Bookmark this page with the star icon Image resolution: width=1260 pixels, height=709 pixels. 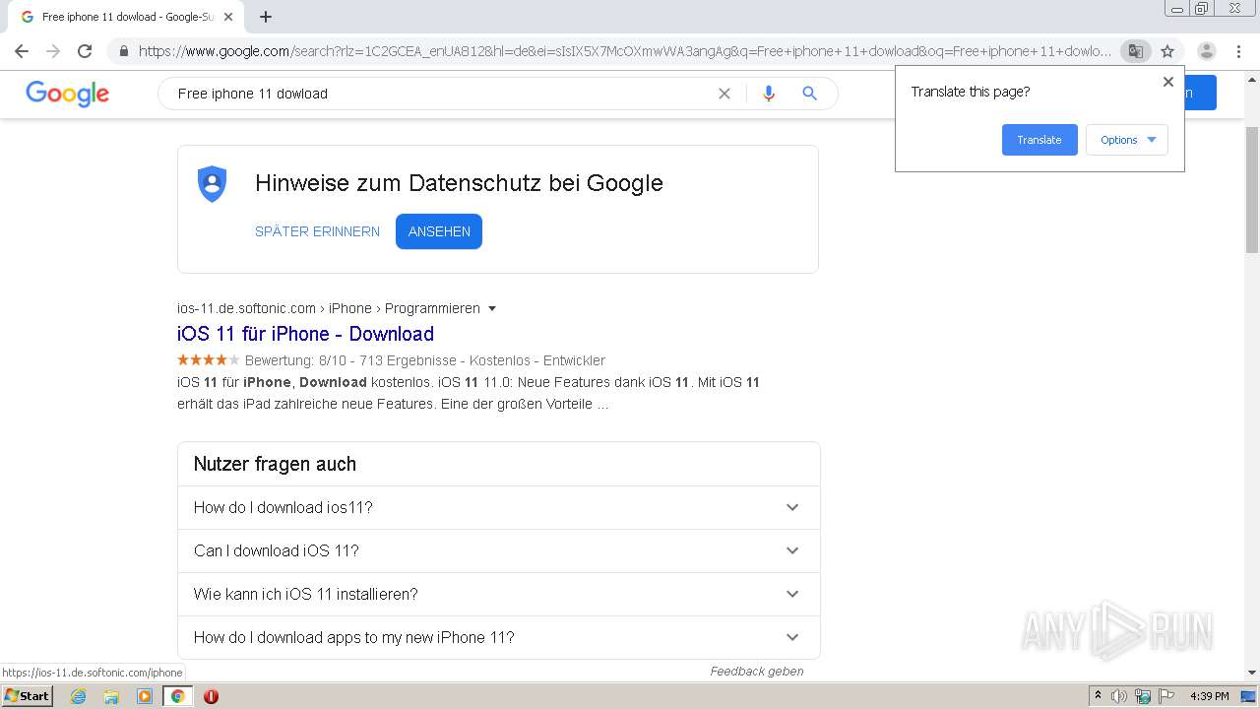pos(1167,51)
